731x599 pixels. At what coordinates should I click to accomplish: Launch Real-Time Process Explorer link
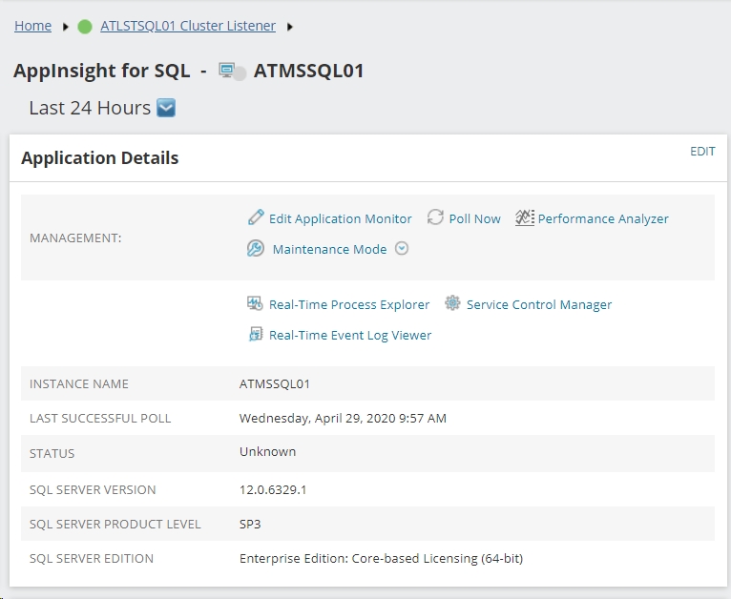349,304
